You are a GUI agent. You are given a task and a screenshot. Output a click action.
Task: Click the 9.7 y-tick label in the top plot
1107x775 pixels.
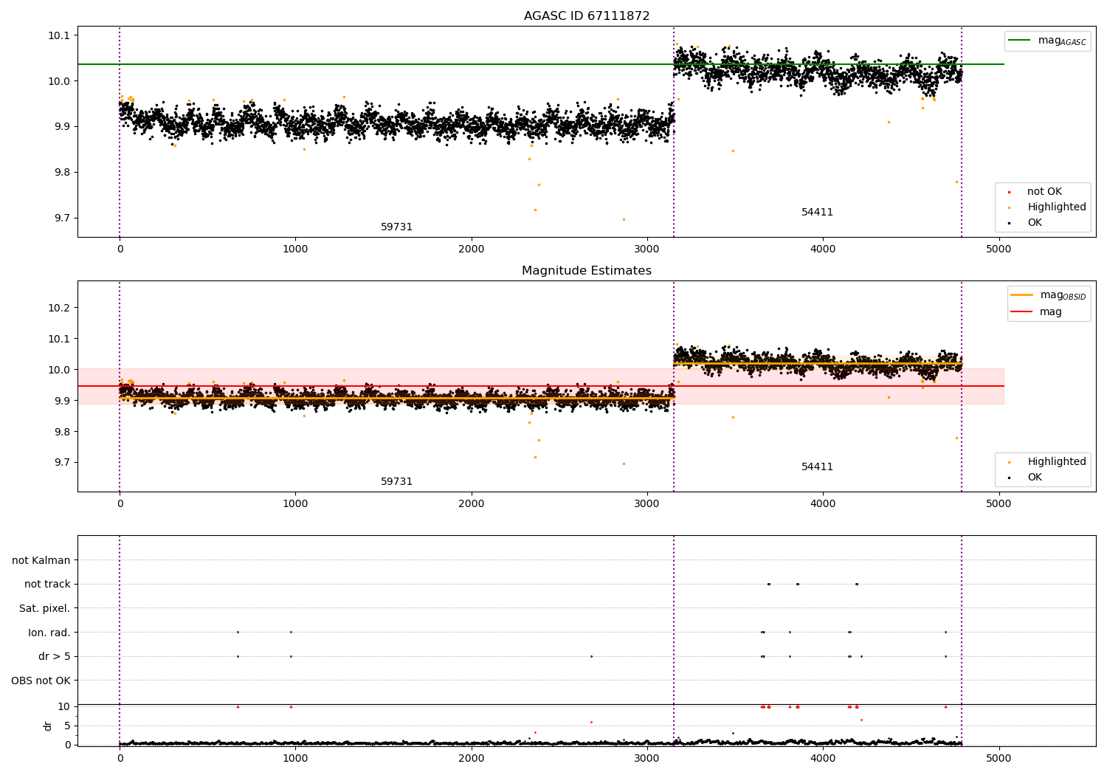click(63, 218)
